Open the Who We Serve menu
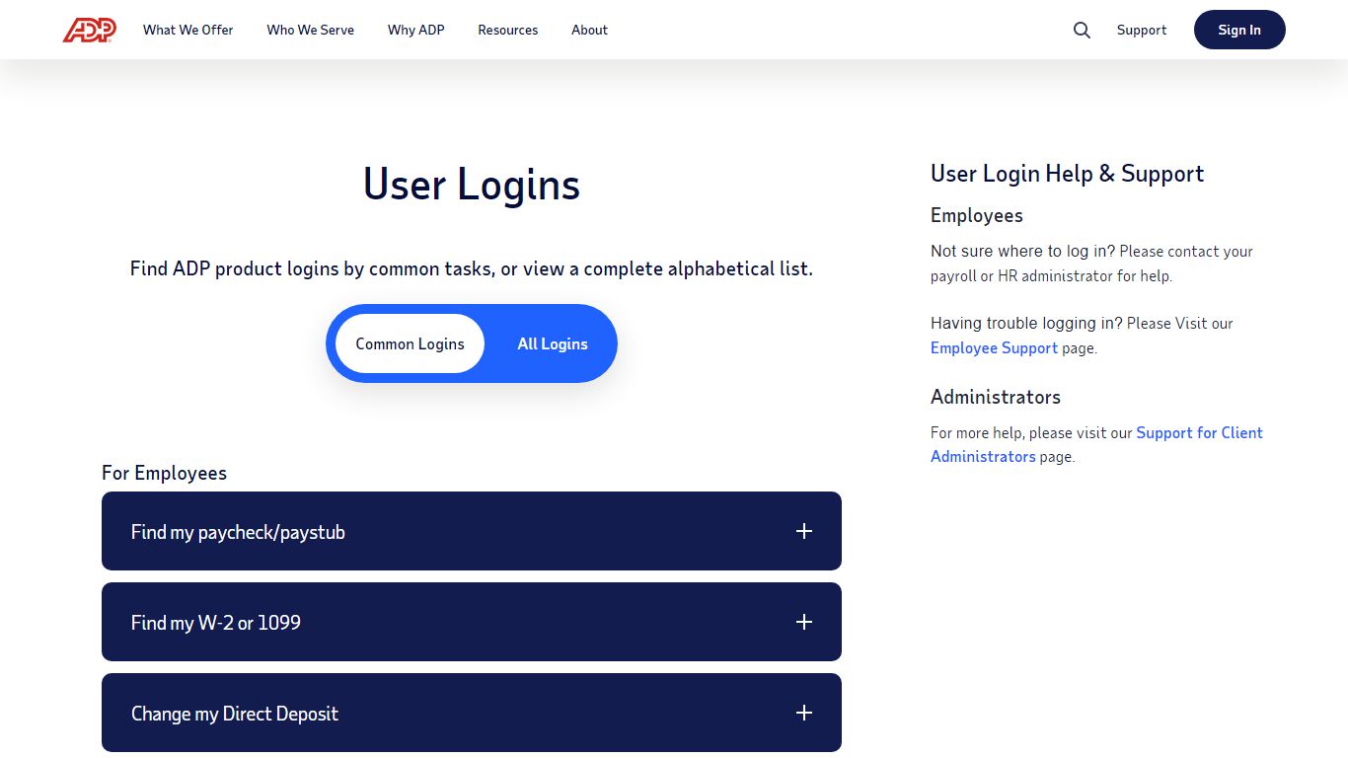This screenshot has height=758, width=1348. tap(310, 30)
